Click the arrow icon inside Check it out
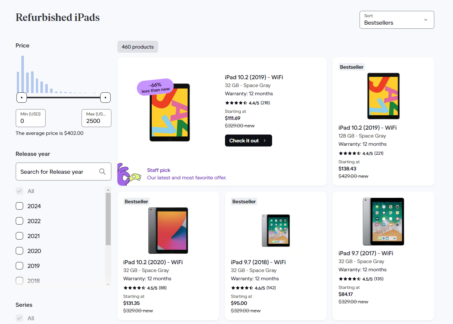 pos(265,141)
